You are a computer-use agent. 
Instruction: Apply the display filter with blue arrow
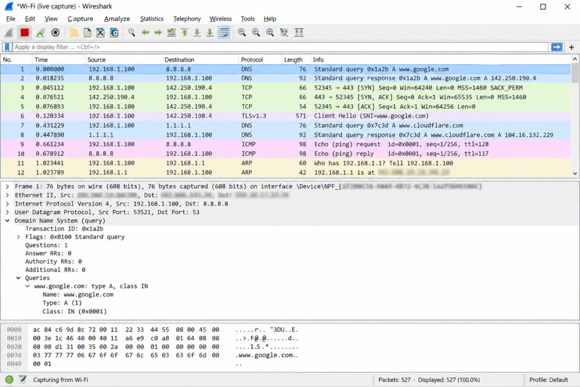point(557,47)
